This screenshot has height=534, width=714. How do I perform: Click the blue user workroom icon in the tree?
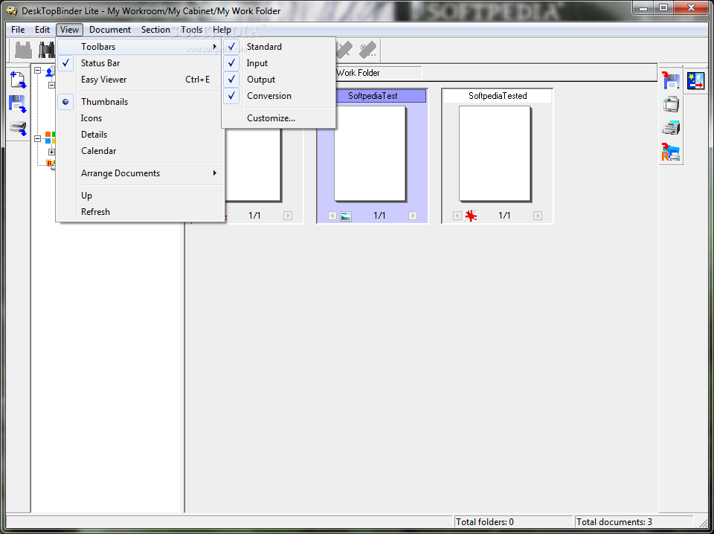point(50,71)
